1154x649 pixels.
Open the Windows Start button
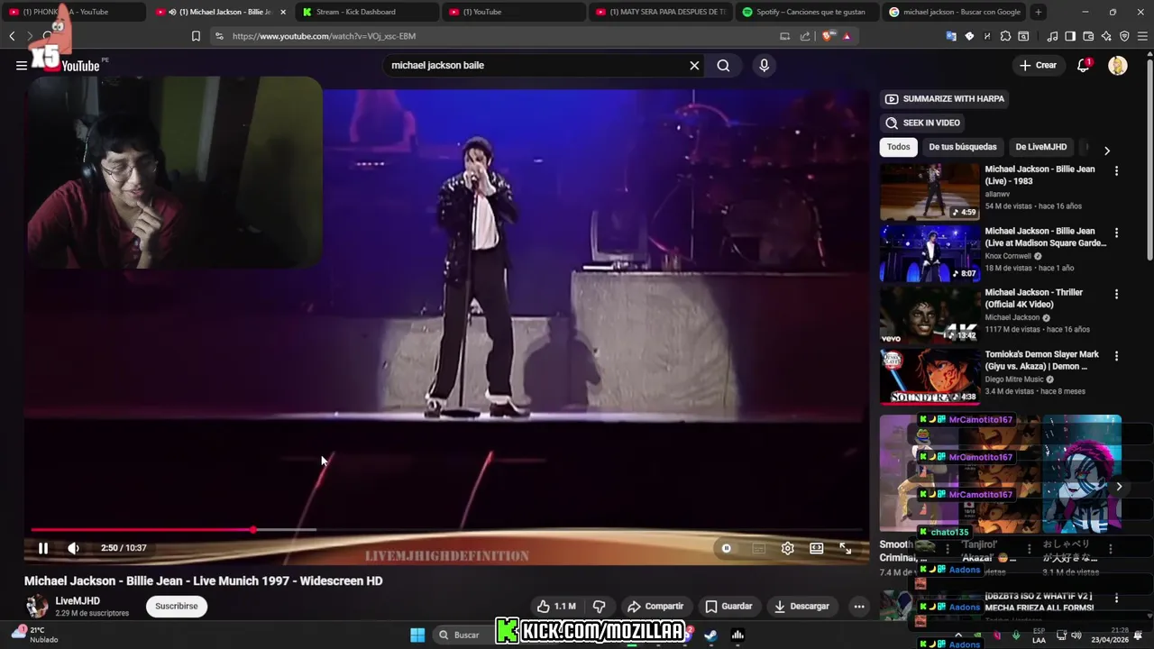(417, 635)
